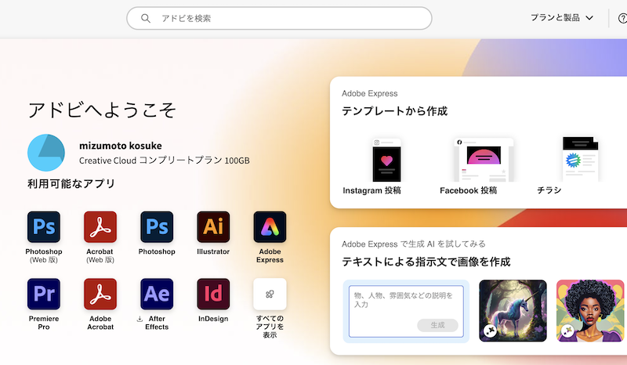Launch the Illustrator app icon
This screenshot has width=627, height=365.
click(x=213, y=227)
